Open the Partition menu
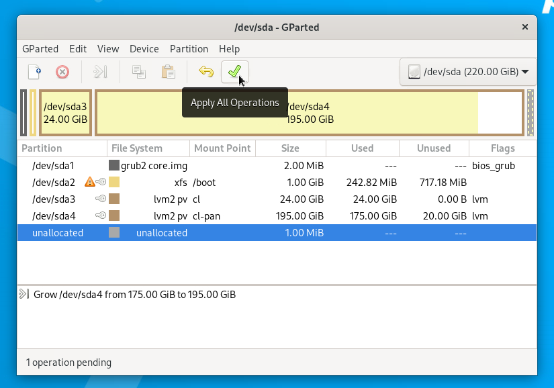The height and width of the screenshot is (388, 554). coord(189,49)
